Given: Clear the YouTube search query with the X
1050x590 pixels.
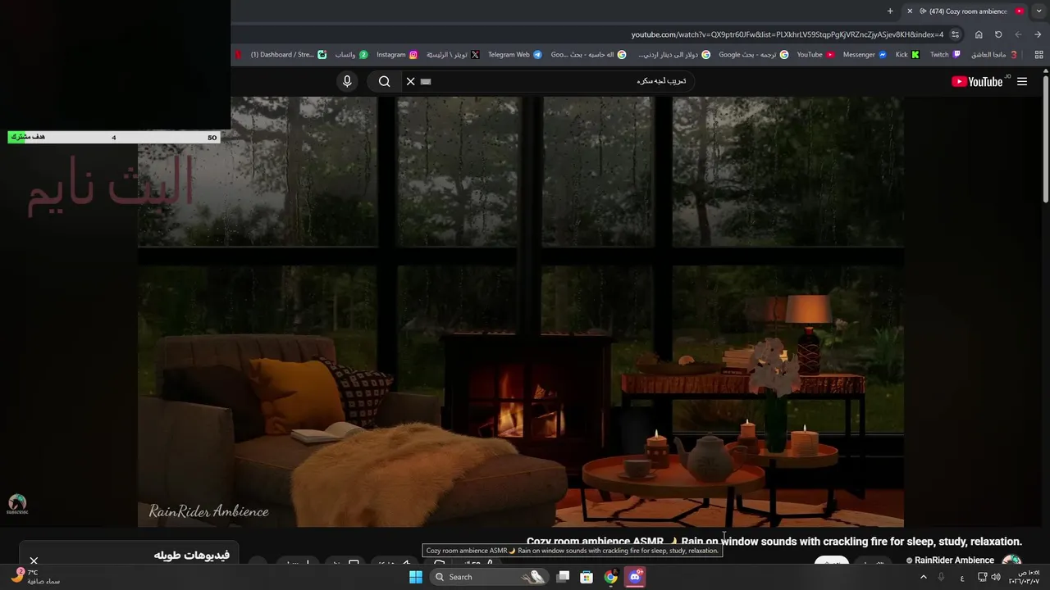Looking at the screenshot, I should click(x=410, y=81).
